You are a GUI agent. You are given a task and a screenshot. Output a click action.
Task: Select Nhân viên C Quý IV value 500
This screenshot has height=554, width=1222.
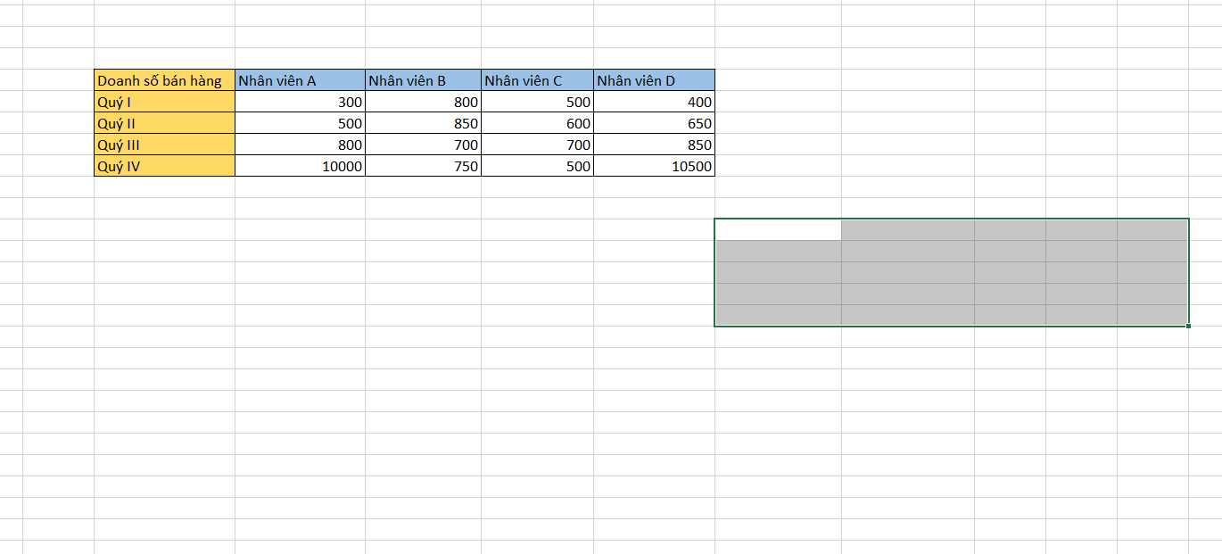tap(537, 166)
